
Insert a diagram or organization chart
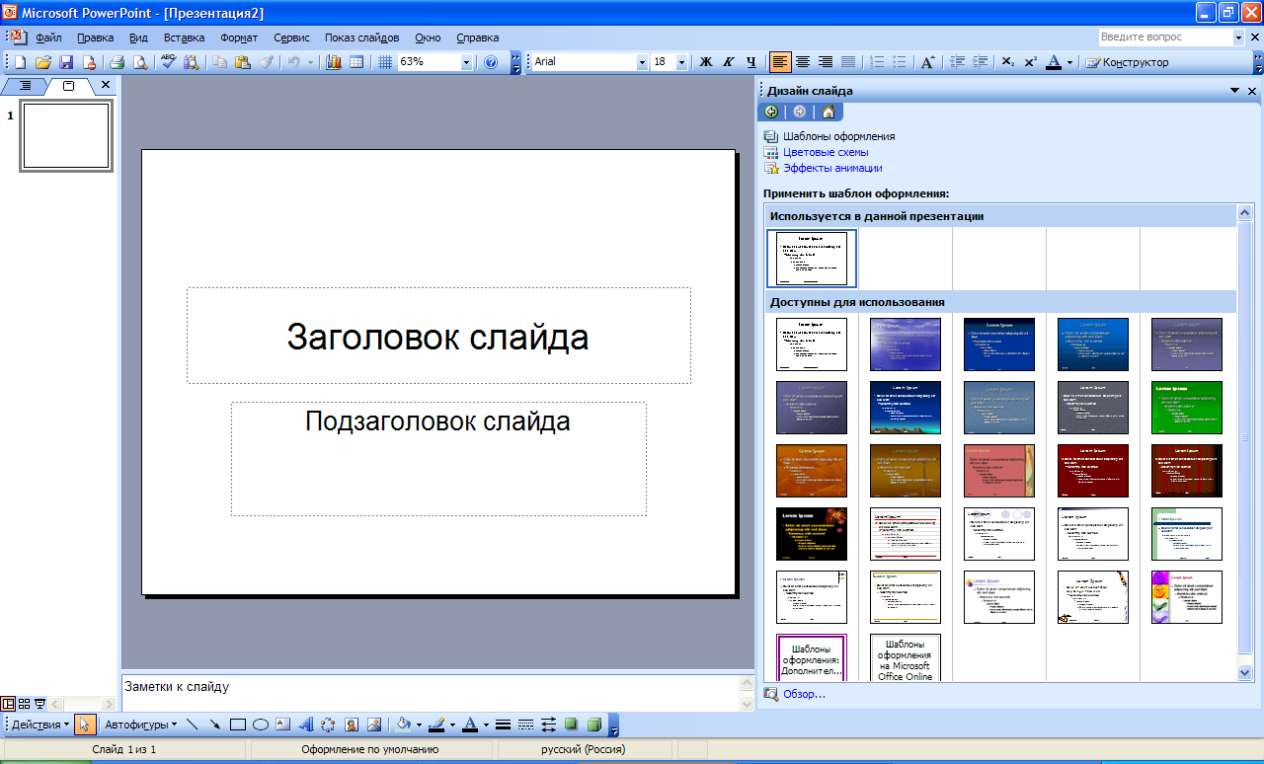coord(329,725)
